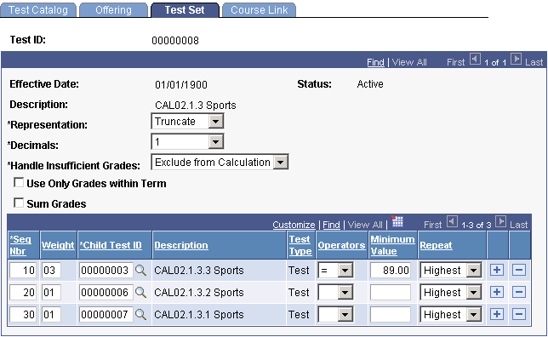The image size is (548, 337).
Task: Click the Test ID value 00000008
Action: (175, 41)
